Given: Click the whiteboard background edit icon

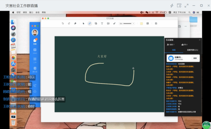Looking at the screenshot, I should pyautogui.click(x=148, y=23).
